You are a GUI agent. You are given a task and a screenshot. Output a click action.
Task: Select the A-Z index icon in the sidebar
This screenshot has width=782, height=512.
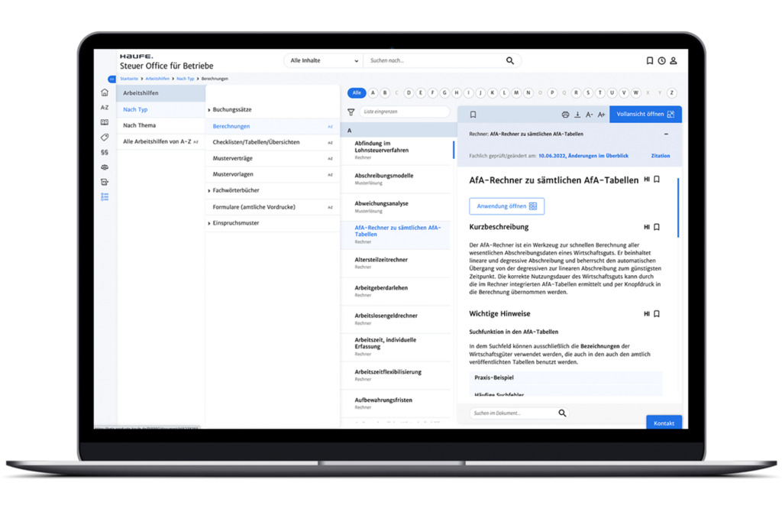pyautogui.click(x=105, y=109)
